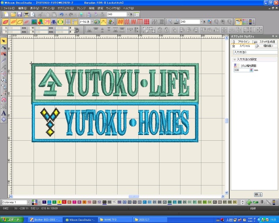
Task: Open the Object menu (オブジェクト)
Action: (x=65, y=8)
